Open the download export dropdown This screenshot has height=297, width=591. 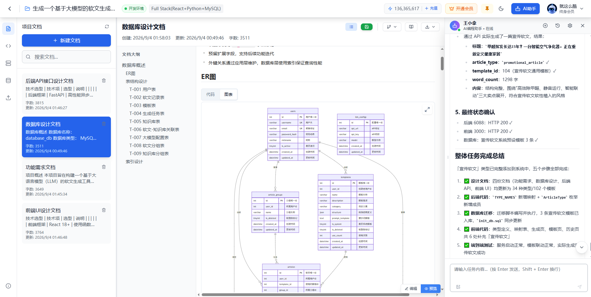(x=430, y=27)
